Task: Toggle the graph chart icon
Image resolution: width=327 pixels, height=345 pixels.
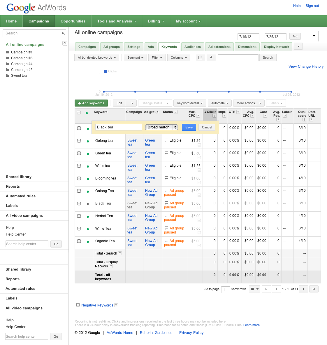Action: pyautogui.click(x=201, y=57)
